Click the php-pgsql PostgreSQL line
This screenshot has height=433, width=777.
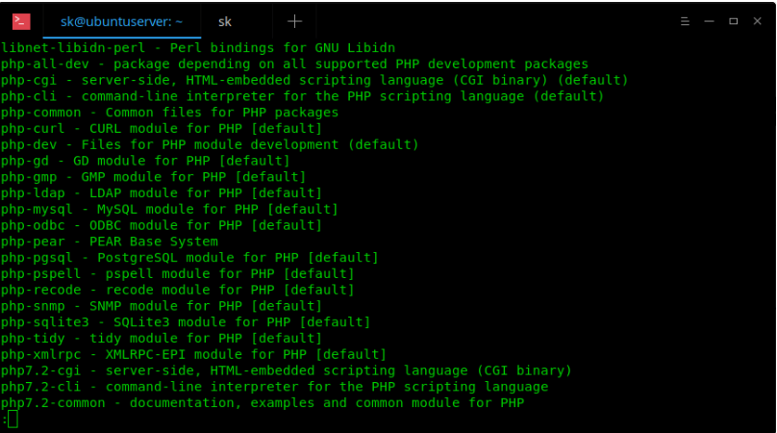[189, 258]
